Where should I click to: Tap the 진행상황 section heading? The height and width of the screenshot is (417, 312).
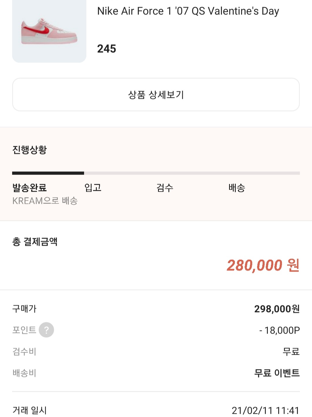coord(29,150)
